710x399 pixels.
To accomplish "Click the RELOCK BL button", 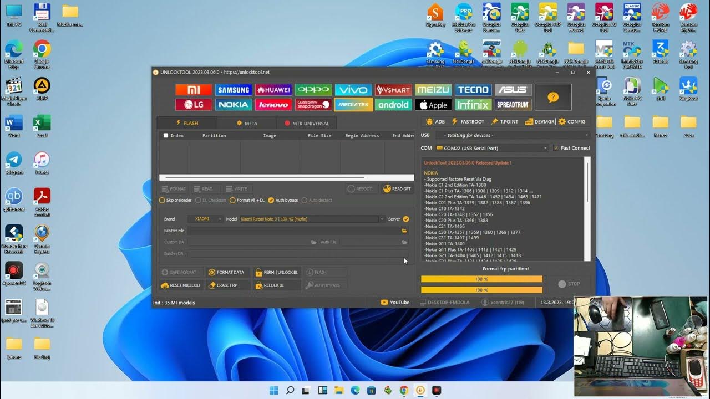I will click(x=276, y=285).
